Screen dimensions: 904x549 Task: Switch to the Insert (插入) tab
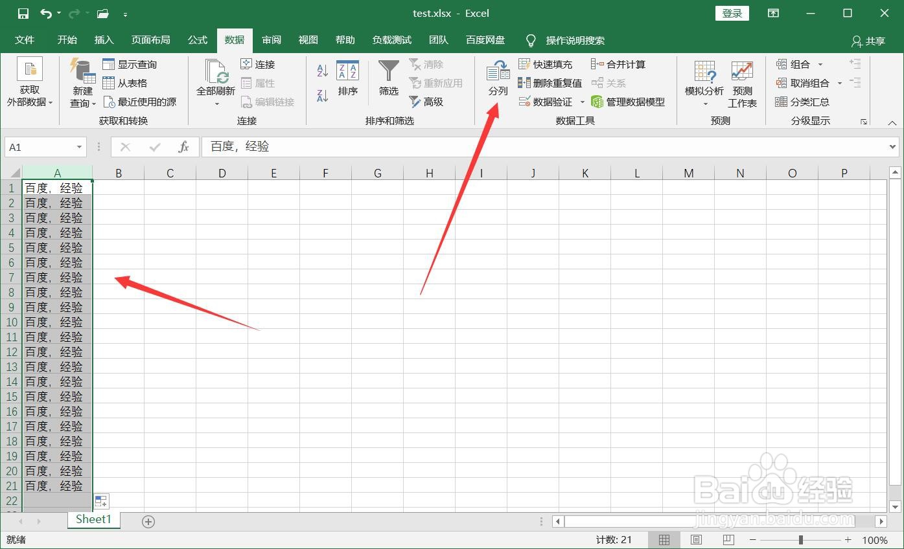[x=104, y=40]
